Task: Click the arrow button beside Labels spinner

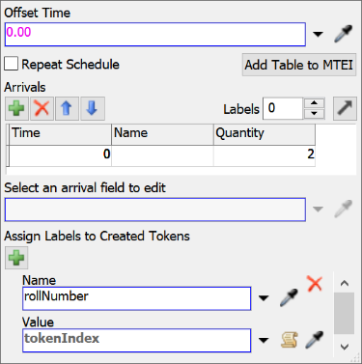Action: [345, 108]
